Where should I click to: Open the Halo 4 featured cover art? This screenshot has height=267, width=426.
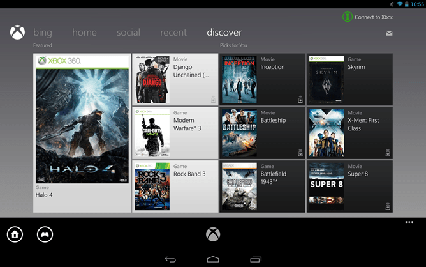(x=82, y=119)
